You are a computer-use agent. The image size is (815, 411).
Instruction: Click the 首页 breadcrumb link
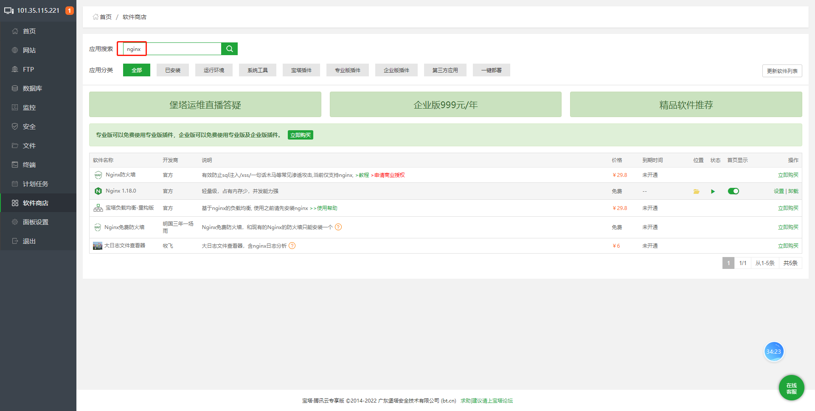[105, 17]
